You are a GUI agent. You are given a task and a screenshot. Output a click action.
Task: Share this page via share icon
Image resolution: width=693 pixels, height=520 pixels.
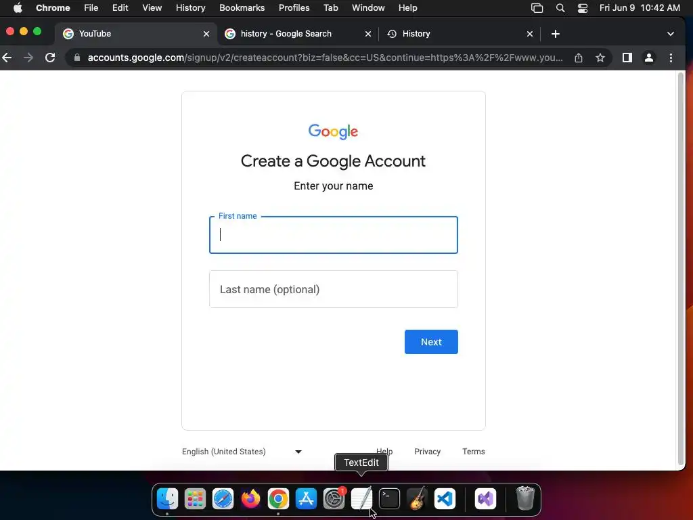coord(578,58)
